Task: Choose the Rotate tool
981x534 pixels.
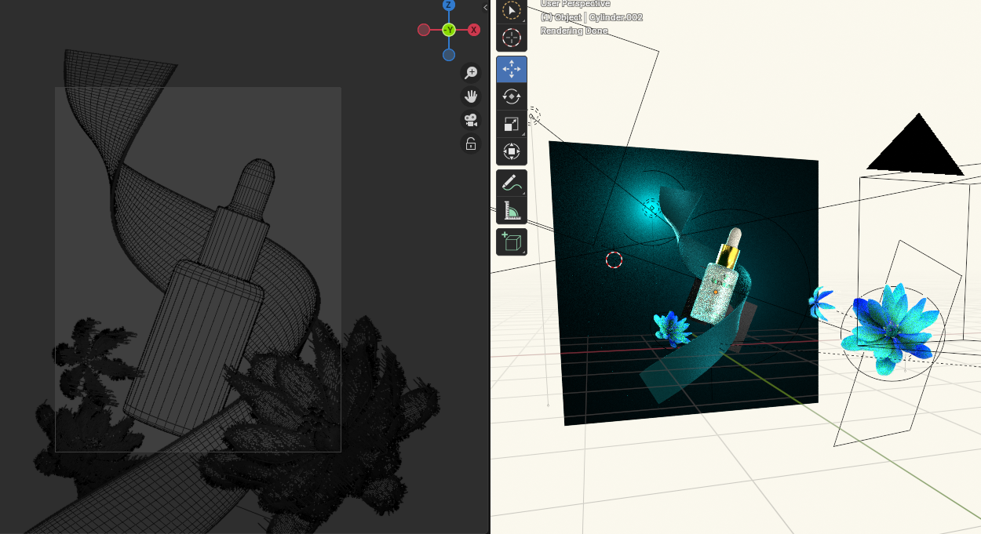Action: 511,96
